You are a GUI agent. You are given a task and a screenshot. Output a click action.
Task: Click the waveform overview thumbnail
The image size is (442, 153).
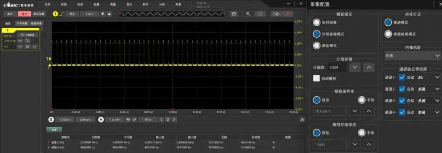point(171,14)
